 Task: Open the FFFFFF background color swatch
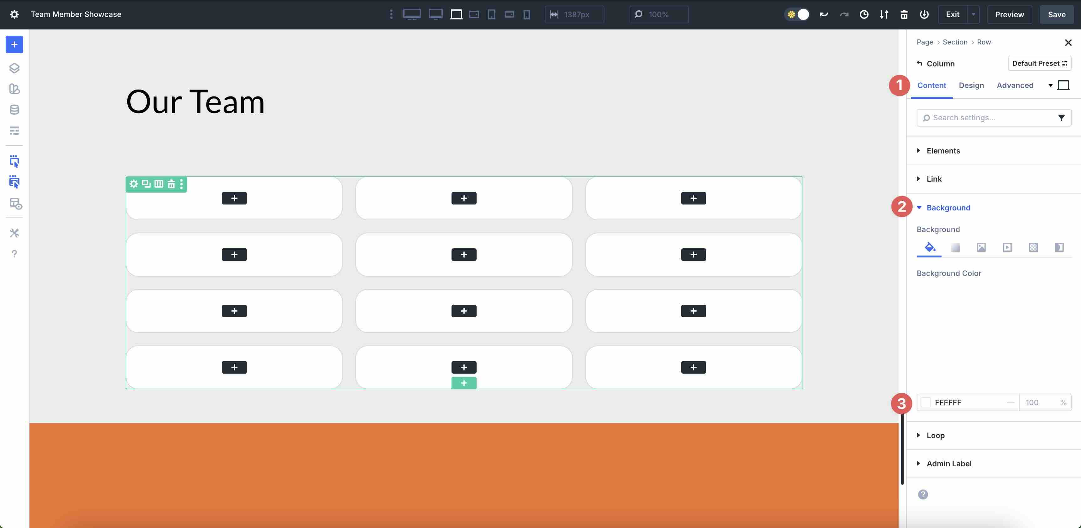pos(925,402)
